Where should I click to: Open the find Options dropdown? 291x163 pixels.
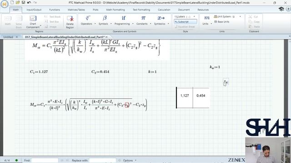pos(130,160)
